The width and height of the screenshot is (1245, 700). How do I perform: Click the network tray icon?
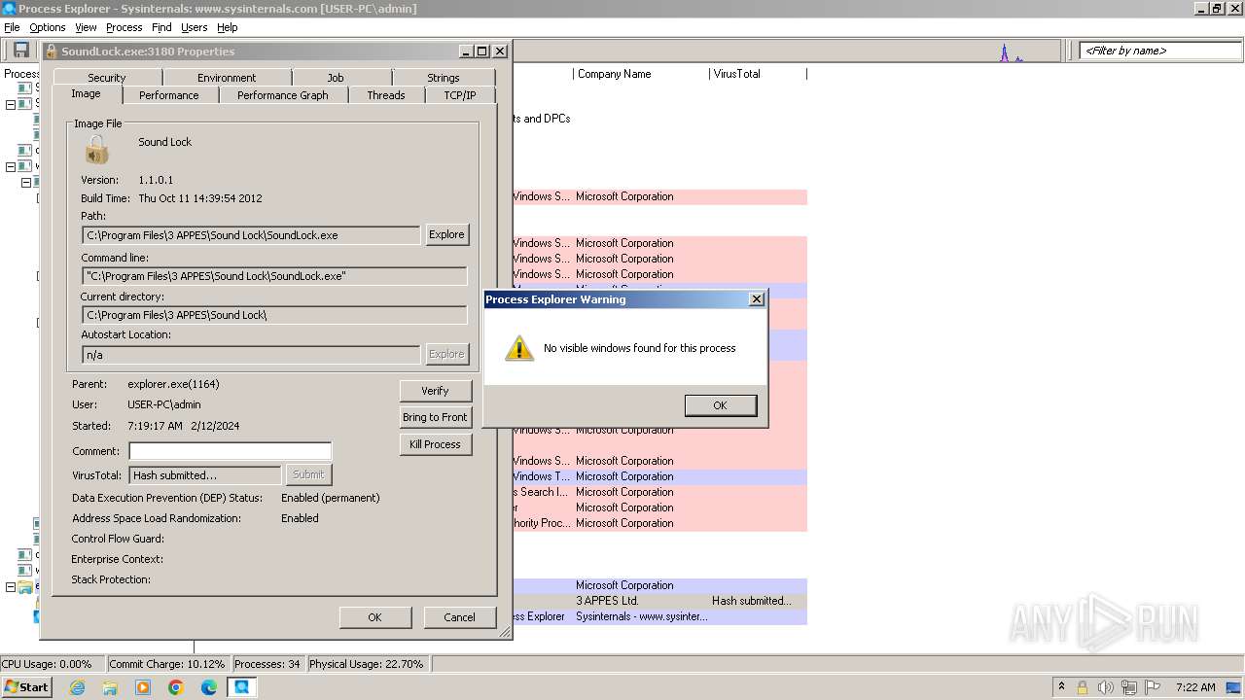(1129, 687)
